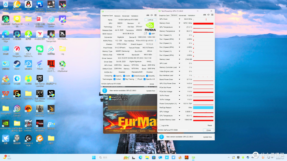
Task: Launch the EA app shortcut
Action: pyautogui.click(x=28, y=110)
